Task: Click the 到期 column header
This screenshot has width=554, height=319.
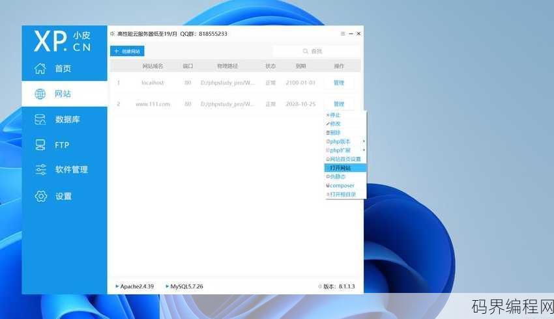Action: pos(301,66)
